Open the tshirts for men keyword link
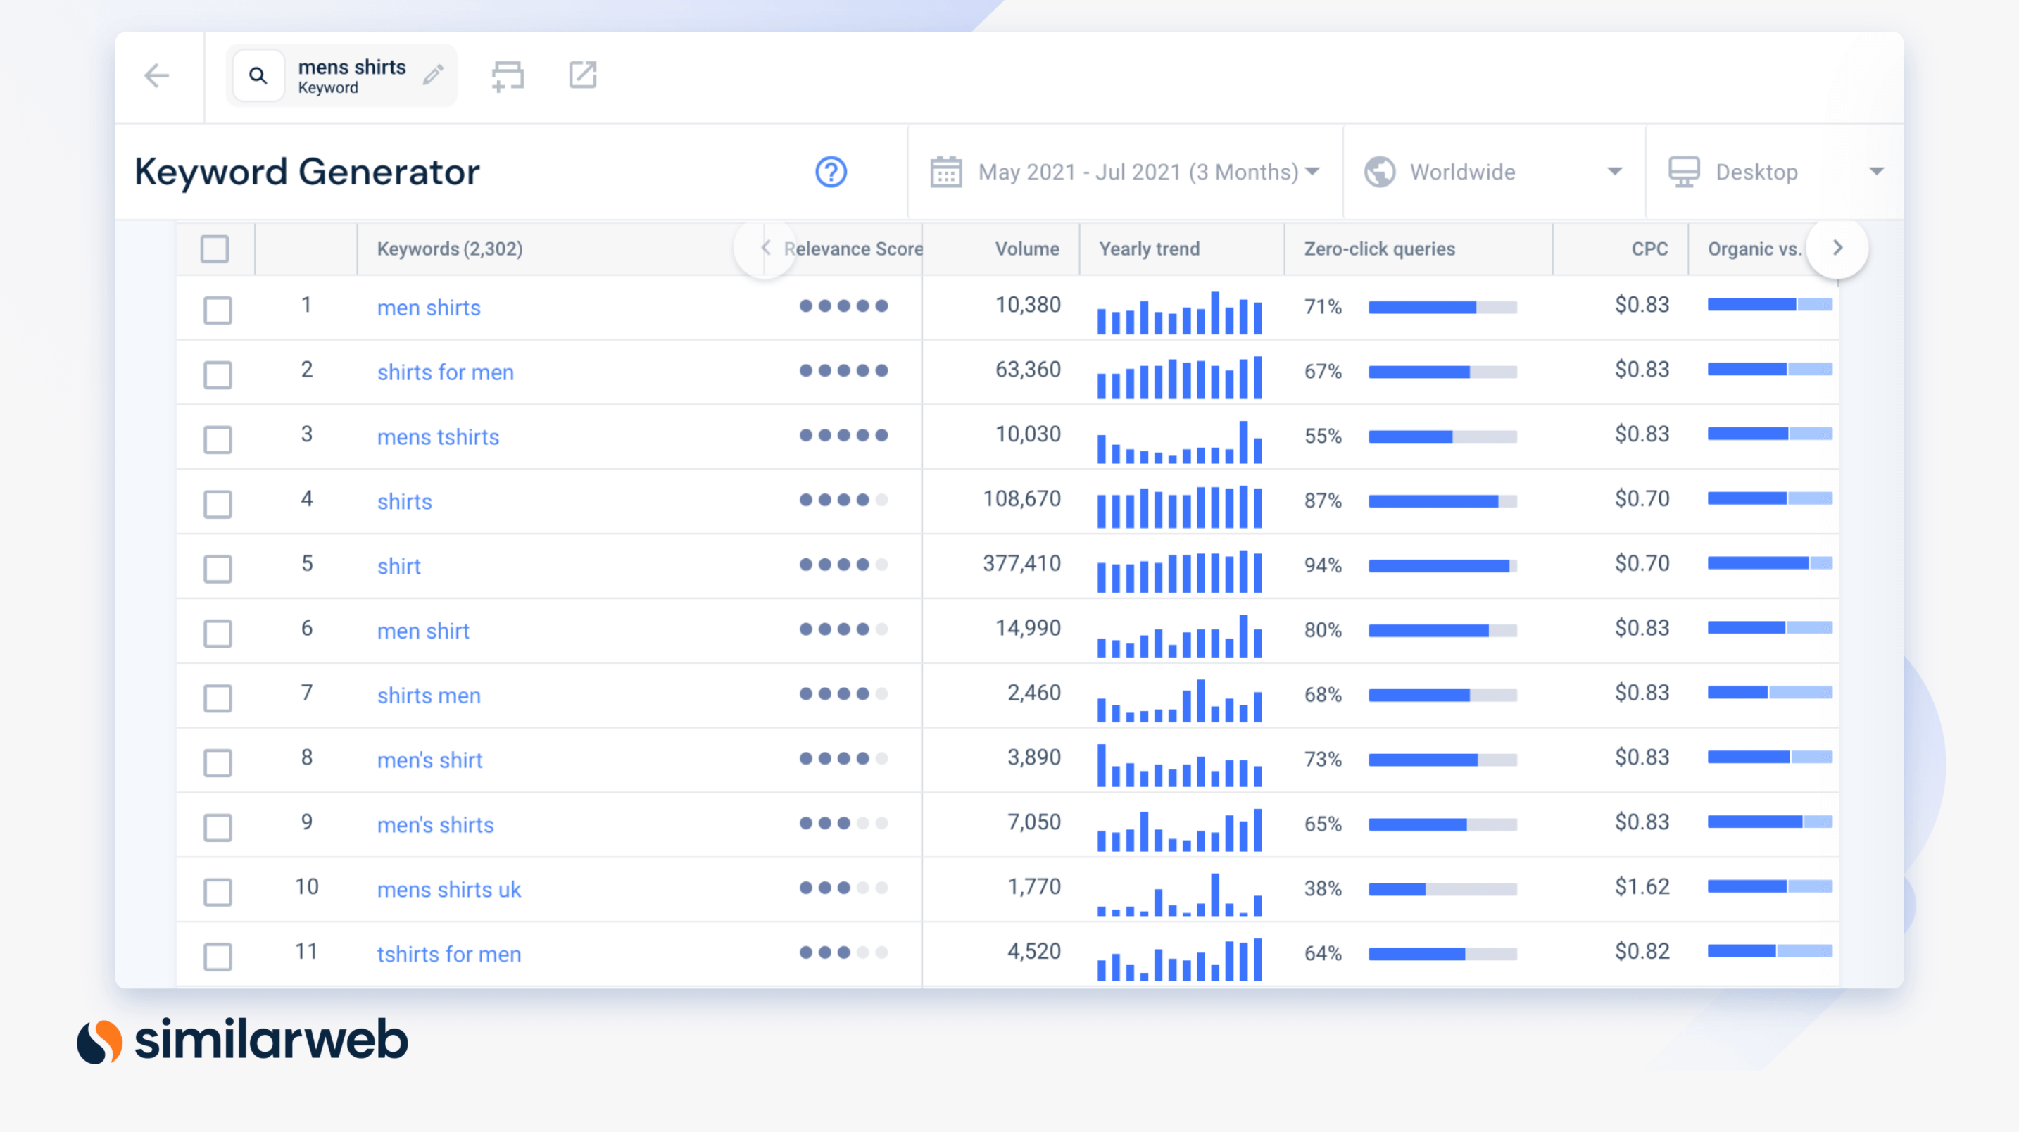The image size is (2019, 1132). point(449,954)
